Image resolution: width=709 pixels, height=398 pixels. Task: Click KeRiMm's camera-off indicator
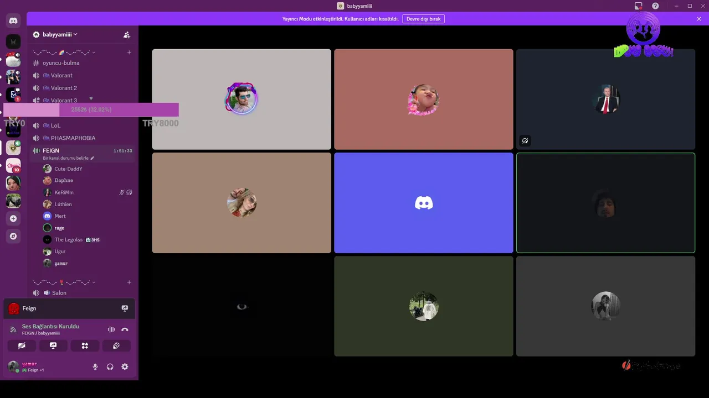coord(129,192)
